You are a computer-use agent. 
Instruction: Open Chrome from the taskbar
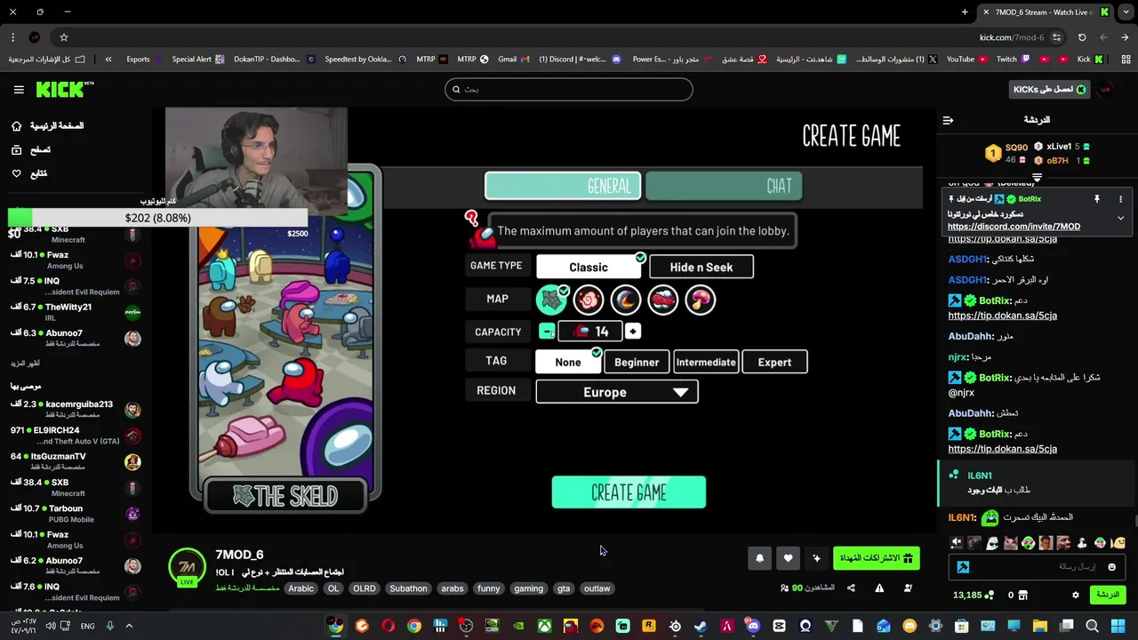[x=414, y=626]
